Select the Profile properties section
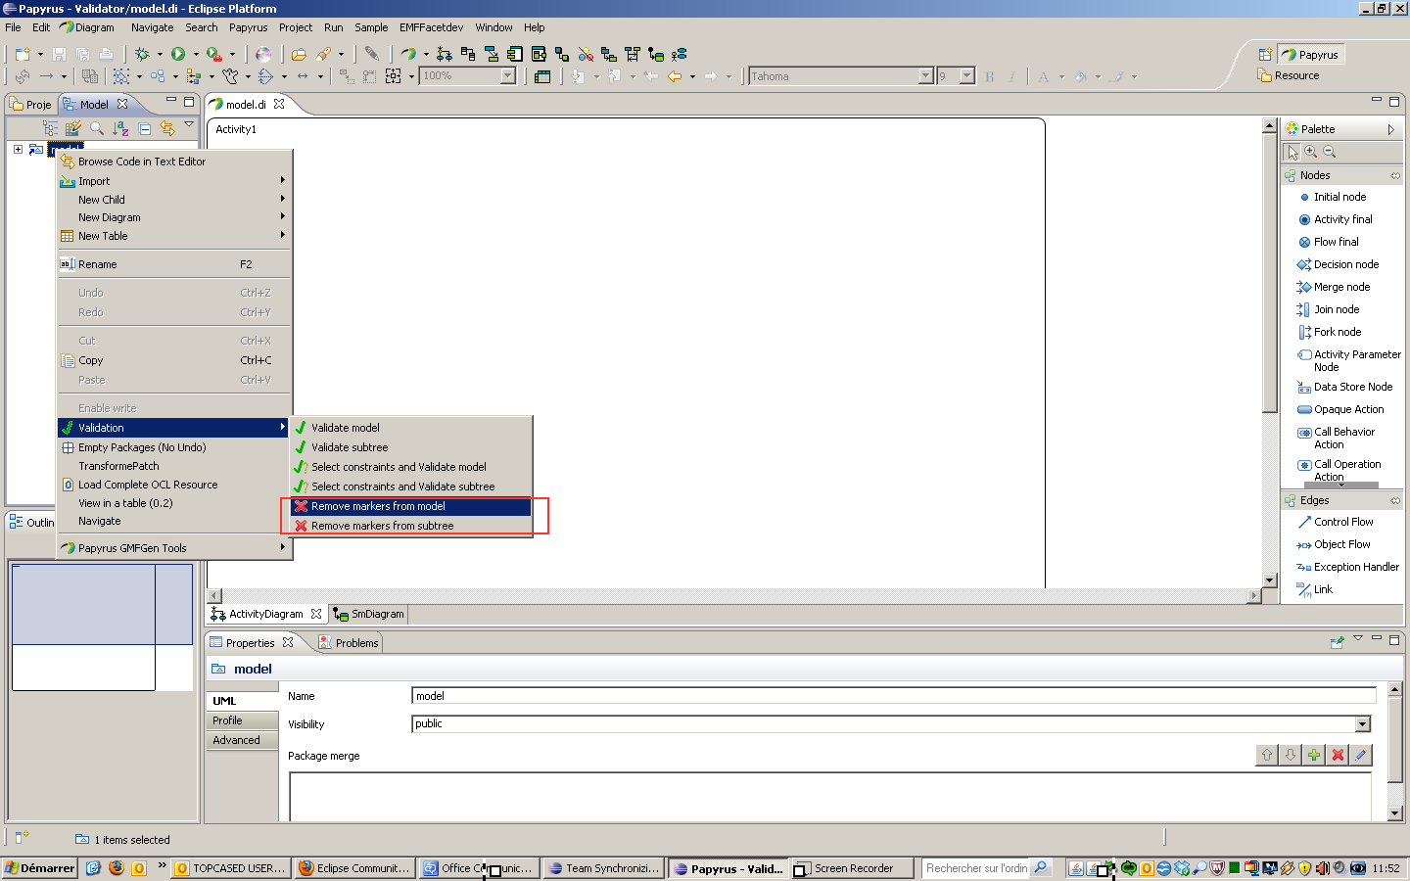The image size is (1410, 881). tap(242, 720)
